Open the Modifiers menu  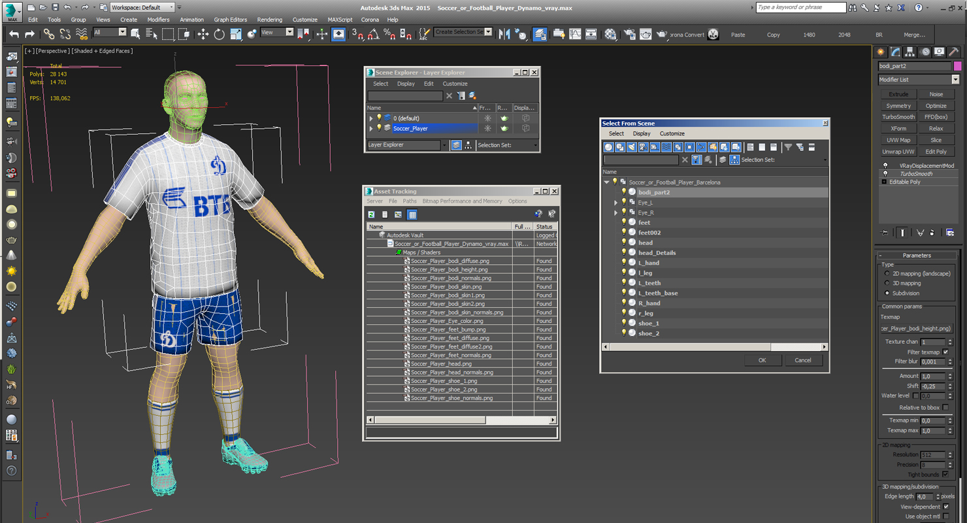(x=158, y=20)
